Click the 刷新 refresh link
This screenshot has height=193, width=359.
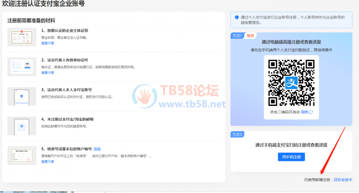click(x=304, y=112)
